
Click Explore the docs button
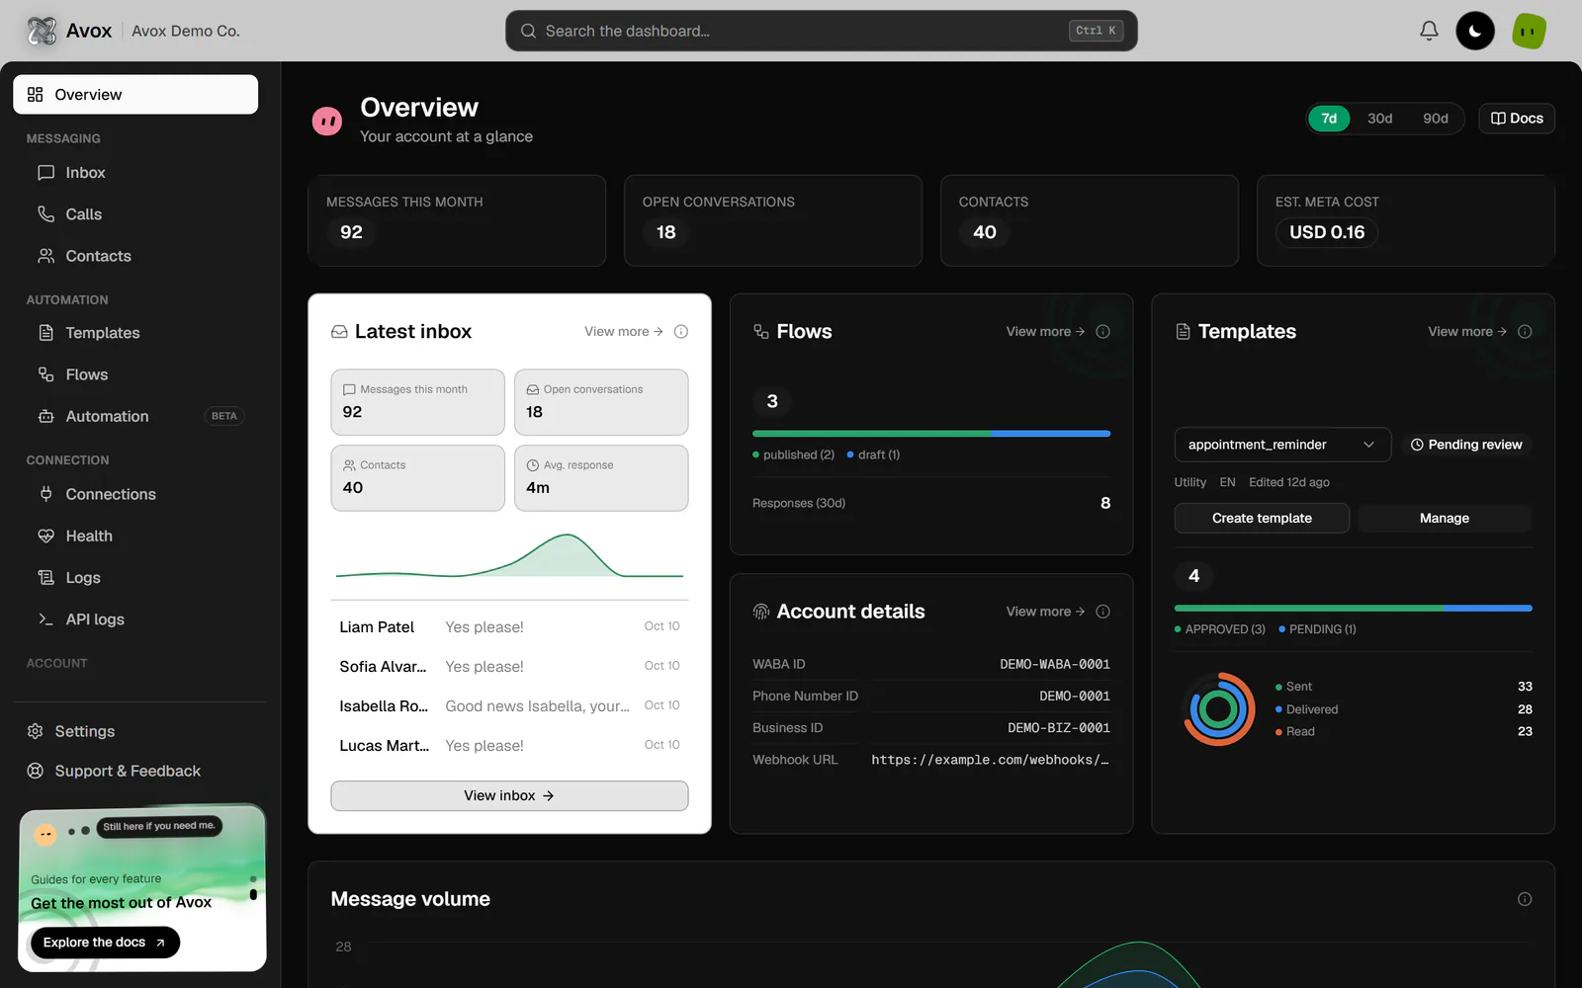click(105, 943)
